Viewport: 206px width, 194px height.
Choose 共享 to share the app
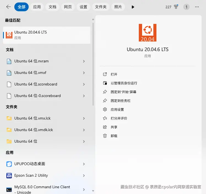pos(114,127)
